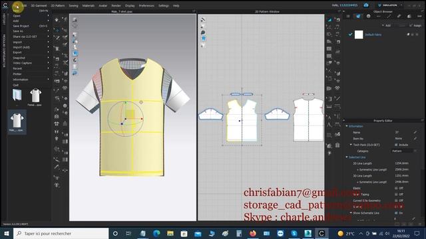Select the Puckering tab icon in Object Browser
This screenshot has height=239, width=426.
pos(399,16)
